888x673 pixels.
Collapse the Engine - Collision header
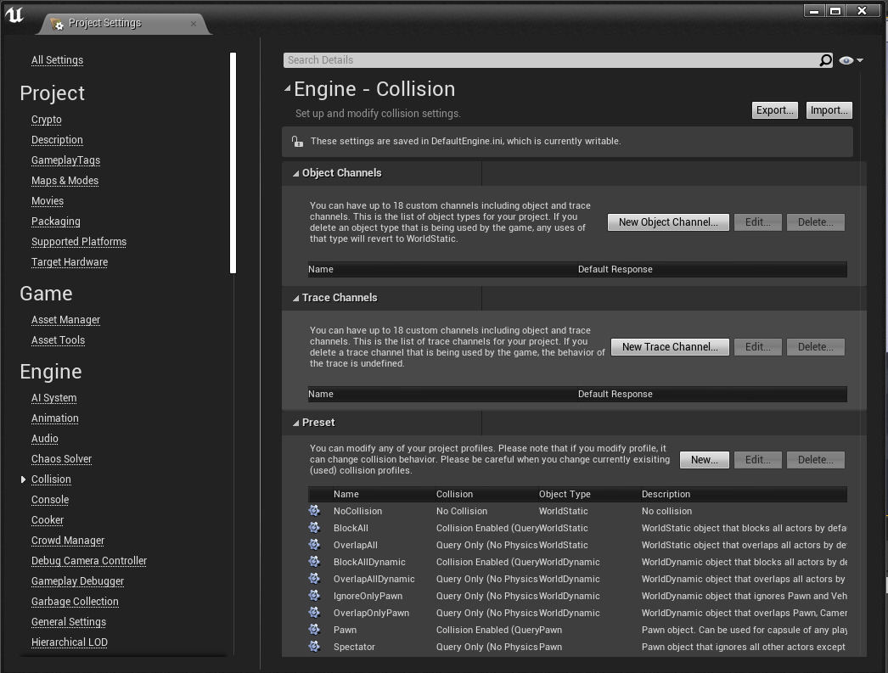tap(288, 88)
